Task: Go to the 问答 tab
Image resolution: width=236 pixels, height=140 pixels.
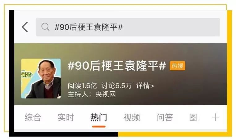Action: 165,117
